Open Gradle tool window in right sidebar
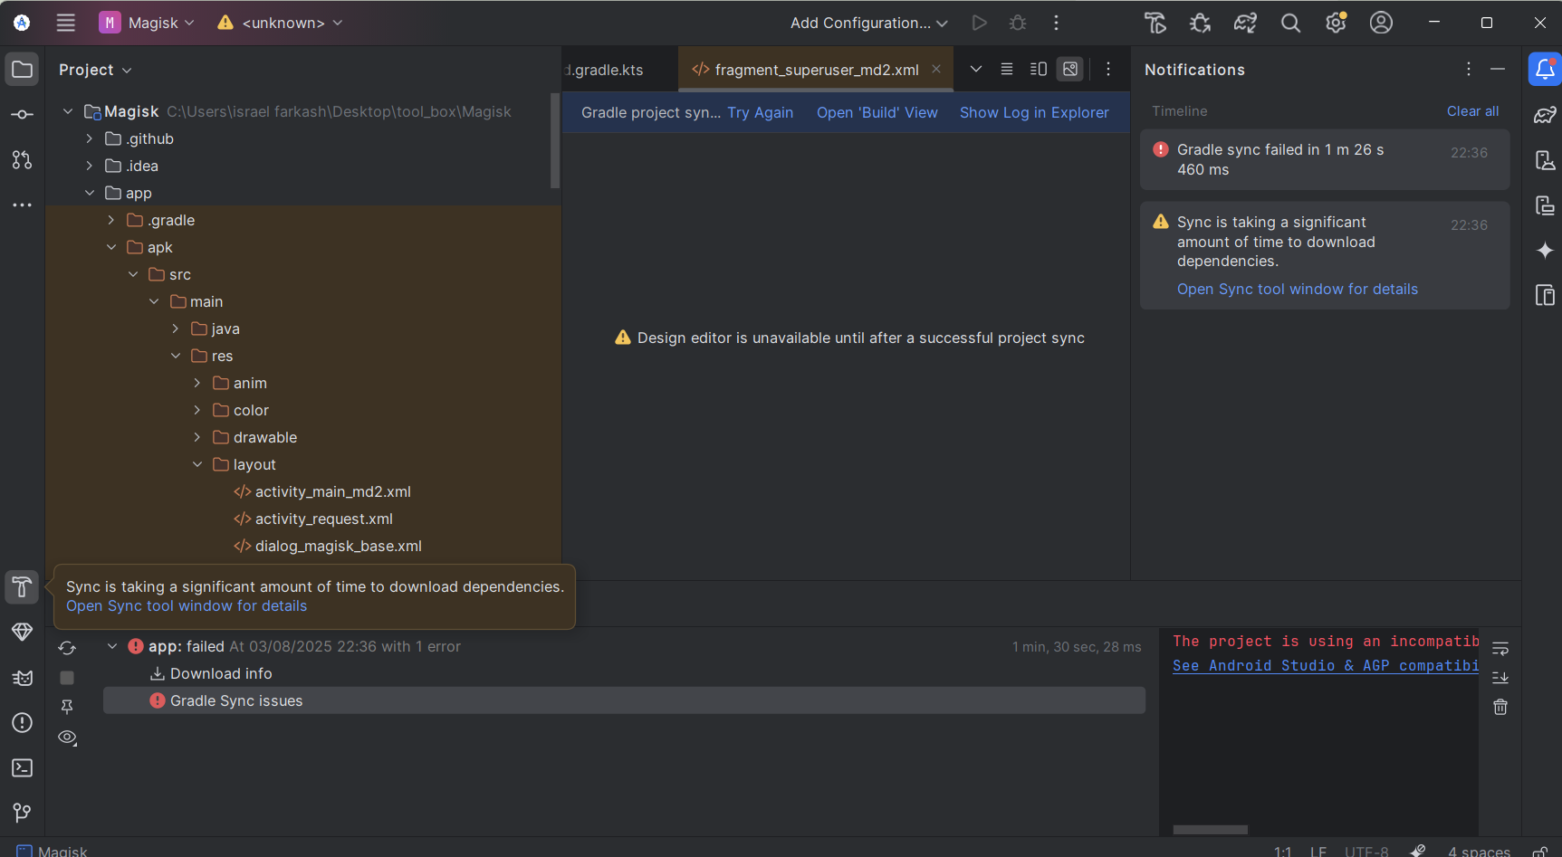The width and height of the screenshot is (1562, 857). [1545, 115]
